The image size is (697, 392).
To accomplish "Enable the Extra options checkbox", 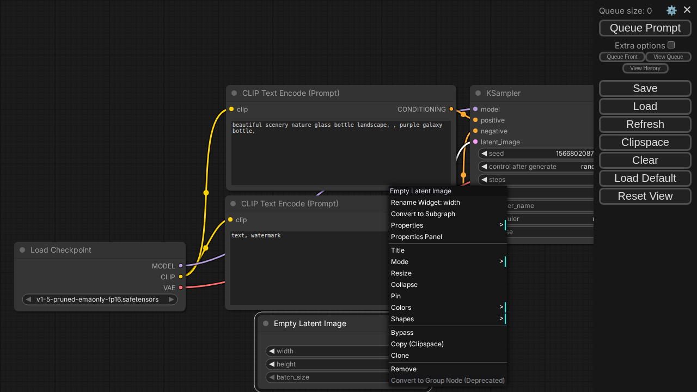I will (x=671, y=45).
